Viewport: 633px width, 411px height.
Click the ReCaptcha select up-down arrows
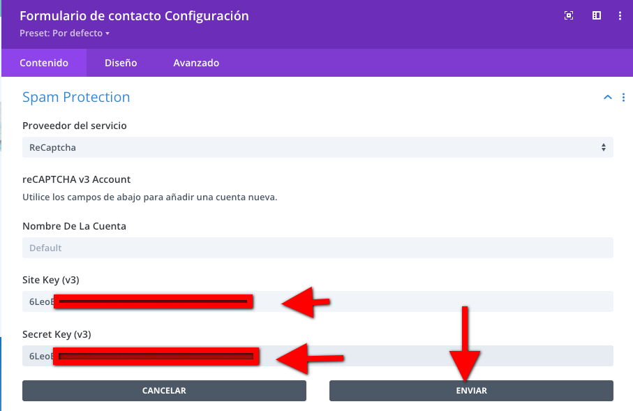point(603,147)
